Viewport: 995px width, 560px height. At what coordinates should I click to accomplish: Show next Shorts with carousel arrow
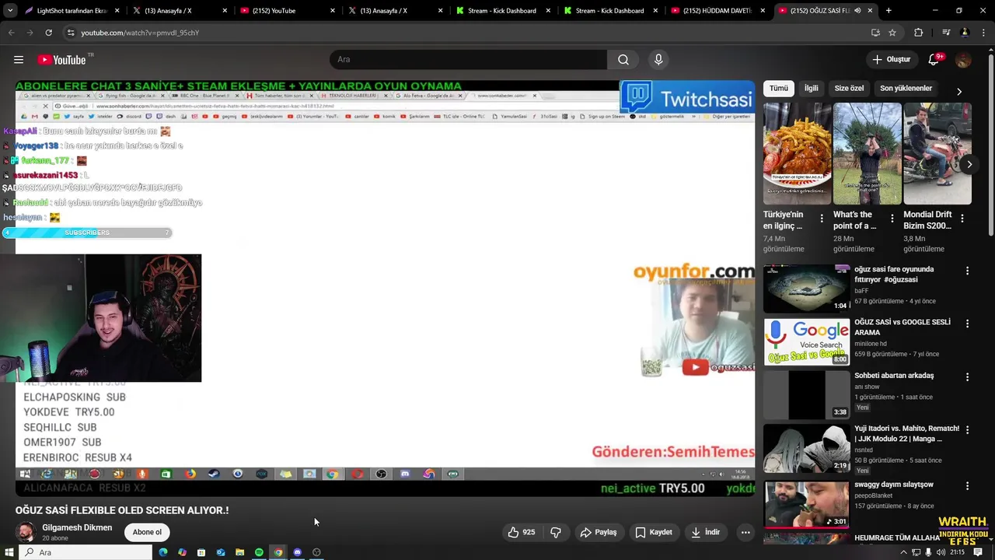coord(969,164)
